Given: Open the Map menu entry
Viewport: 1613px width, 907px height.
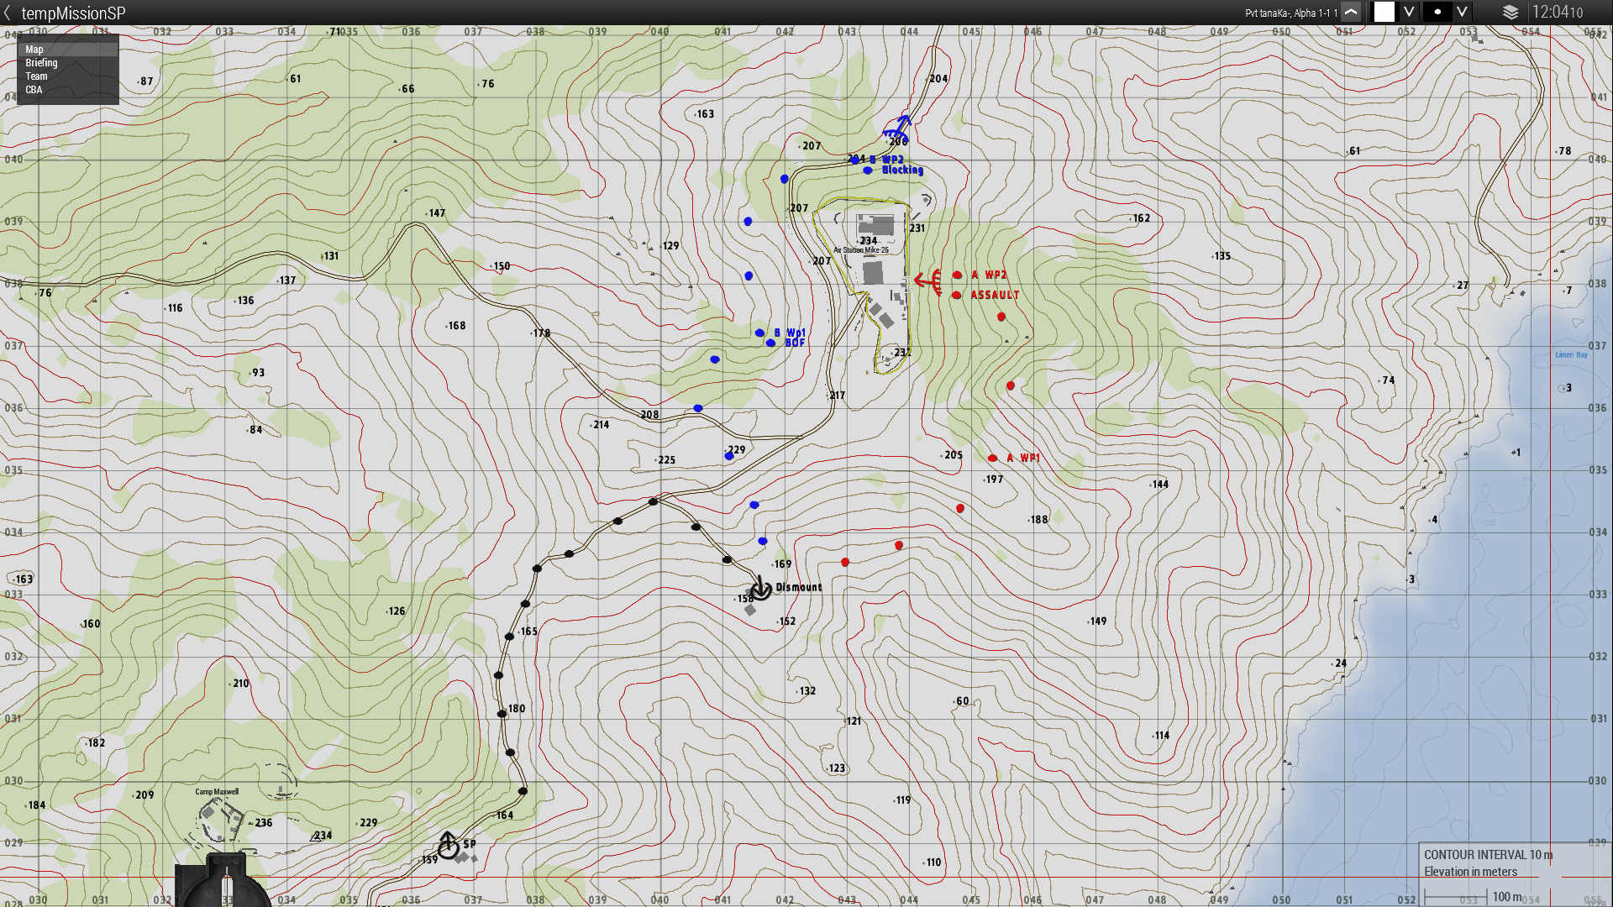Looking at the screenshot, I should coord(34,50).
